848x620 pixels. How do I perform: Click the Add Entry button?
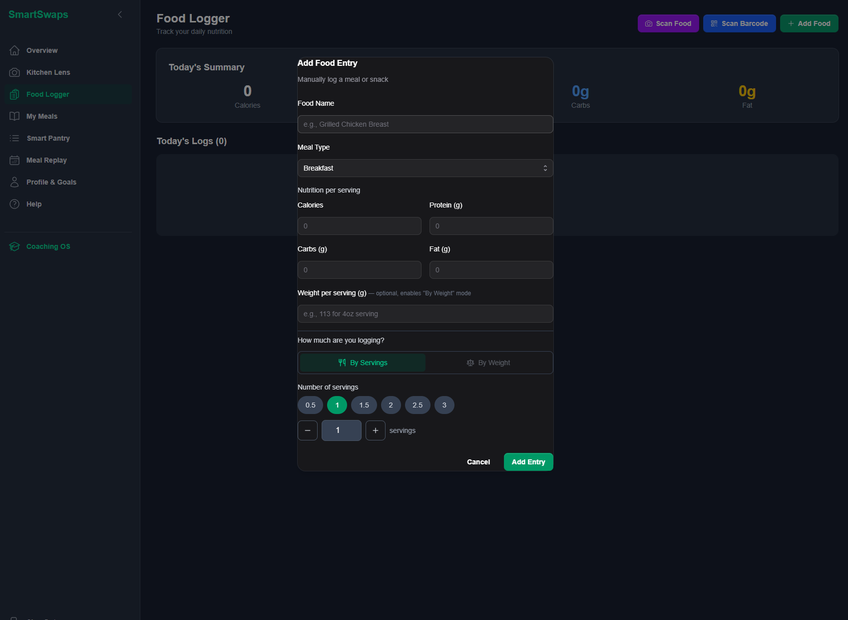(528, 461)
